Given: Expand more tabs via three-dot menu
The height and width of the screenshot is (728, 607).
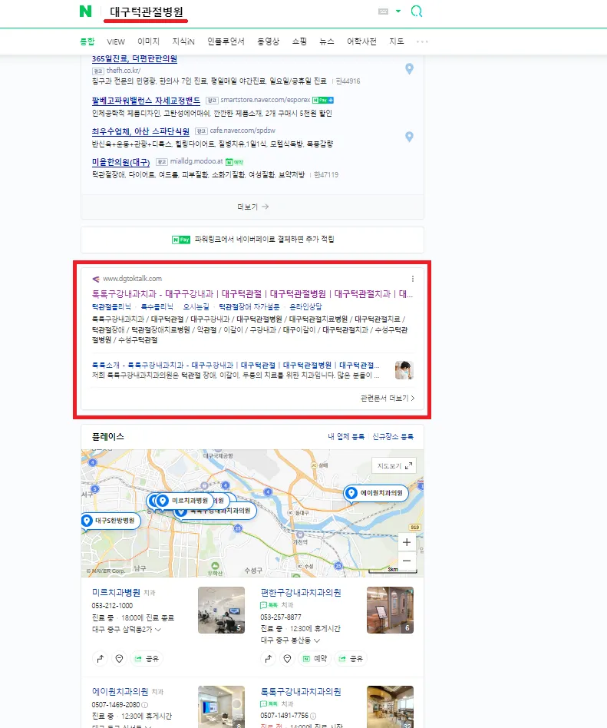Looking at the screenshot, I should (x=422, y=41).
